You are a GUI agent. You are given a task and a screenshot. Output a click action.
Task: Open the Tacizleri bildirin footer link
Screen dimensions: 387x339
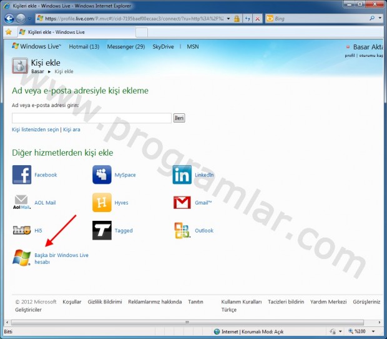point(286,302)
